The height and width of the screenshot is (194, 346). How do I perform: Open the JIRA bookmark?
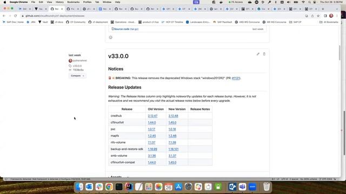31,22
